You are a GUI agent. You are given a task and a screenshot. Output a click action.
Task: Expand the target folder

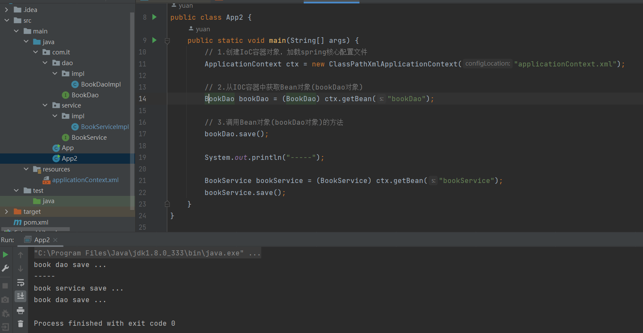pos(6,212)
